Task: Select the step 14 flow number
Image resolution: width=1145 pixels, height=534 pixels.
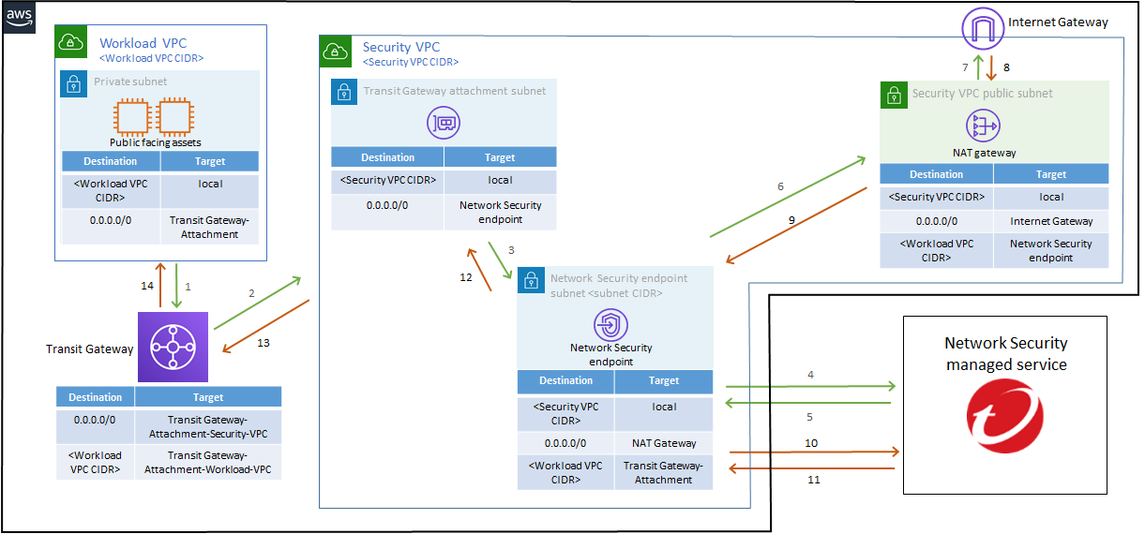Action: pos(147,285)
